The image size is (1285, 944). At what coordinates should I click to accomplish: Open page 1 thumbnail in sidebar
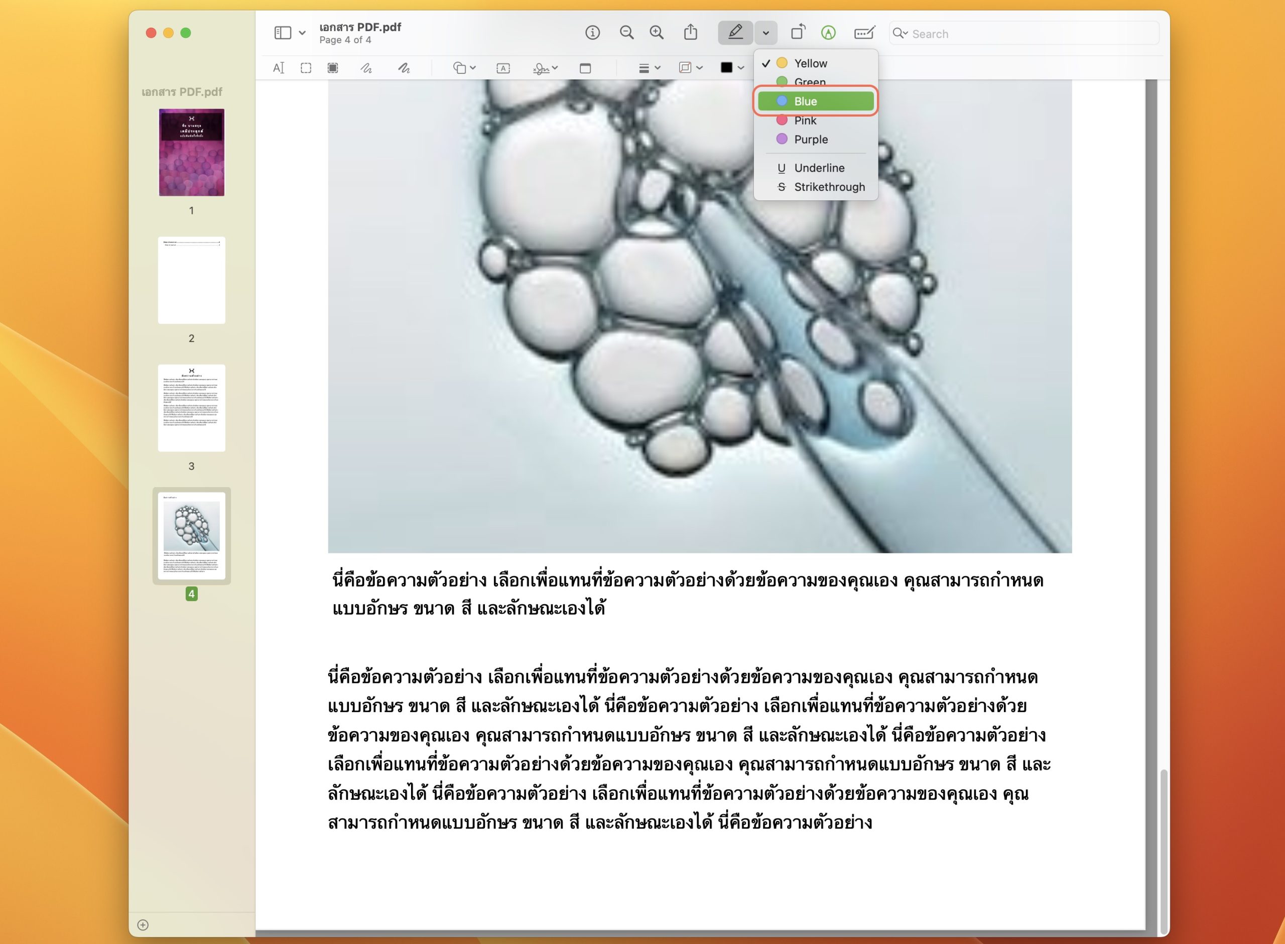click(x=191, y=153)
